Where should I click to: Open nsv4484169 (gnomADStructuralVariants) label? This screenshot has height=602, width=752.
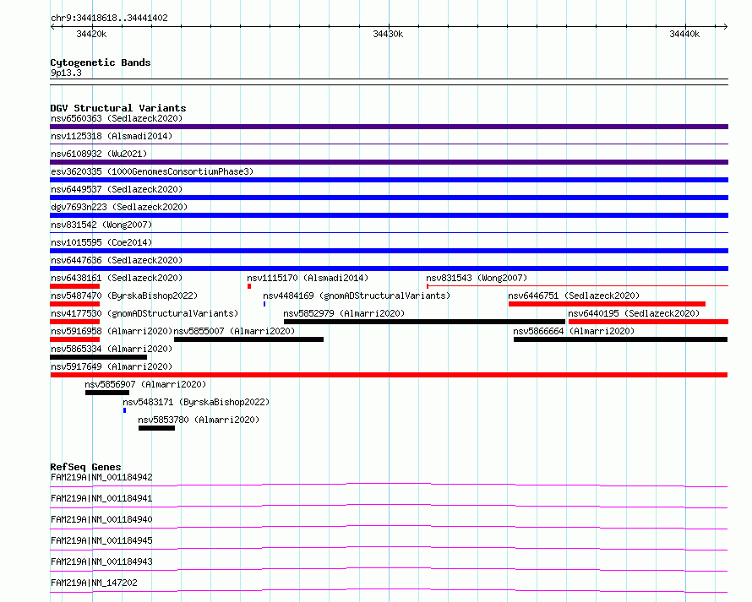357,296
